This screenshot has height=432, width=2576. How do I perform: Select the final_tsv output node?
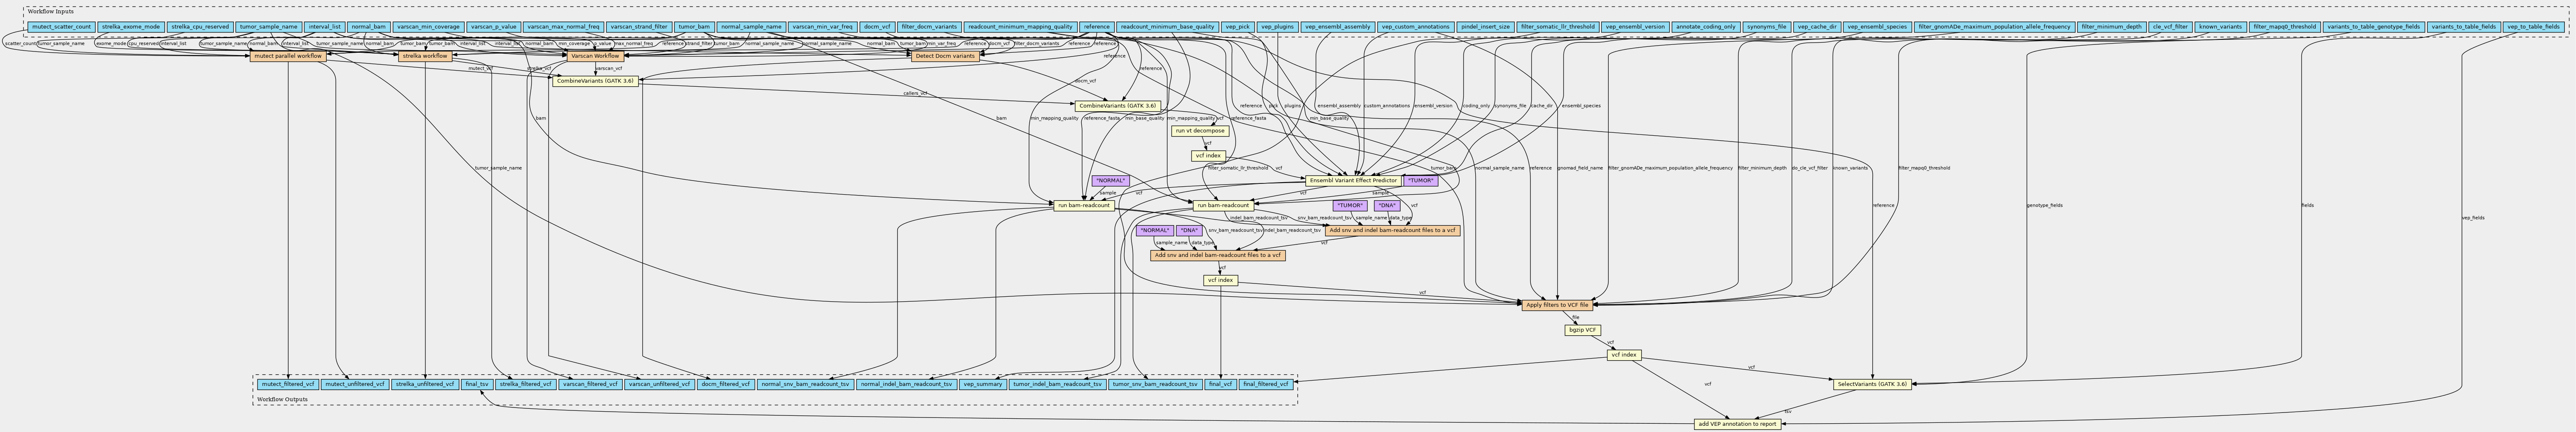[x=477, y=383]
